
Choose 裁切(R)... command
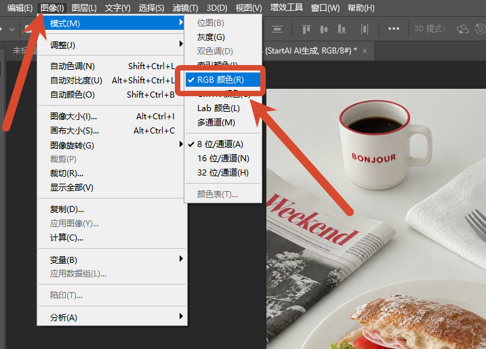112,173
